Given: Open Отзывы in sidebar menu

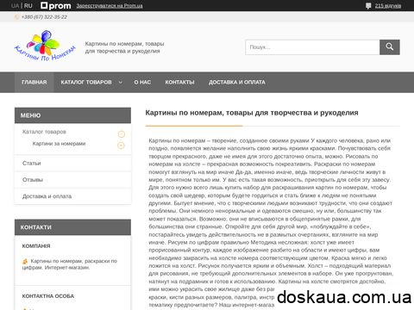Looking at the screenshot, I should pyautogui.click(x=33, y=180).
